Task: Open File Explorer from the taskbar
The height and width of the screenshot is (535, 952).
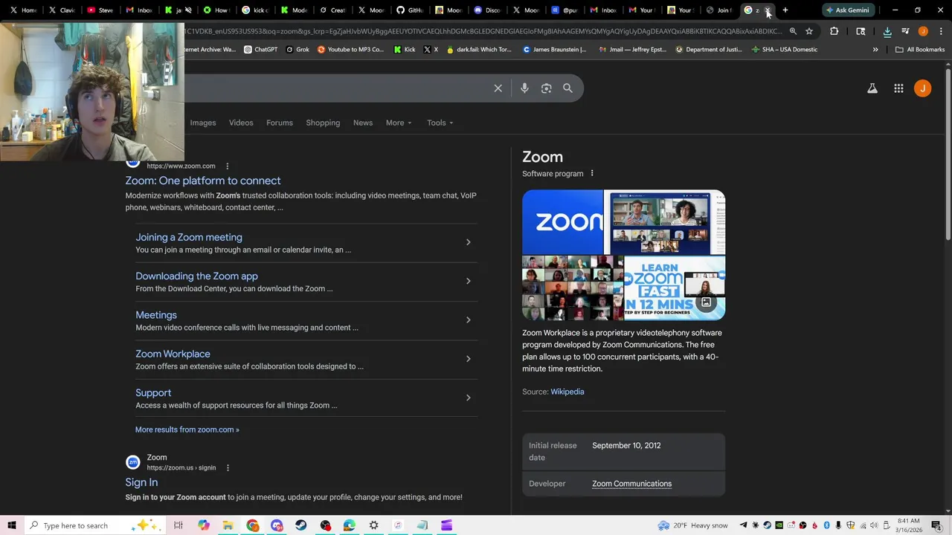Action: [x=228, y=525]
